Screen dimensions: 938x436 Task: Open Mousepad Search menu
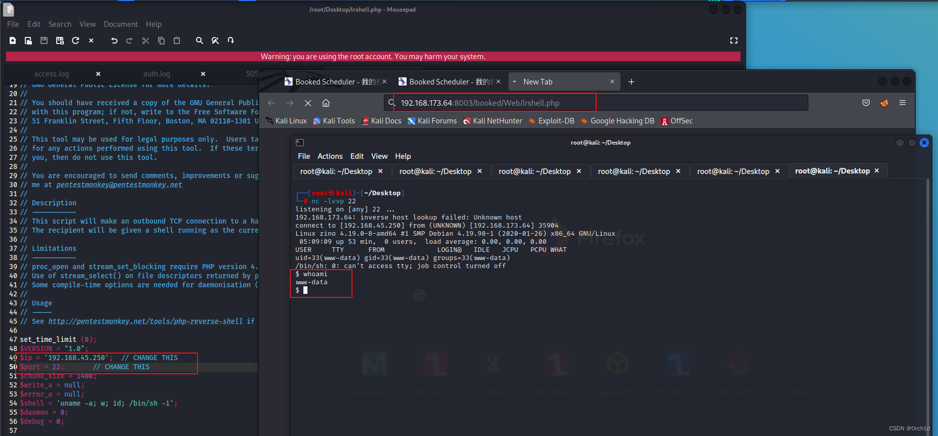coord(60,24)
